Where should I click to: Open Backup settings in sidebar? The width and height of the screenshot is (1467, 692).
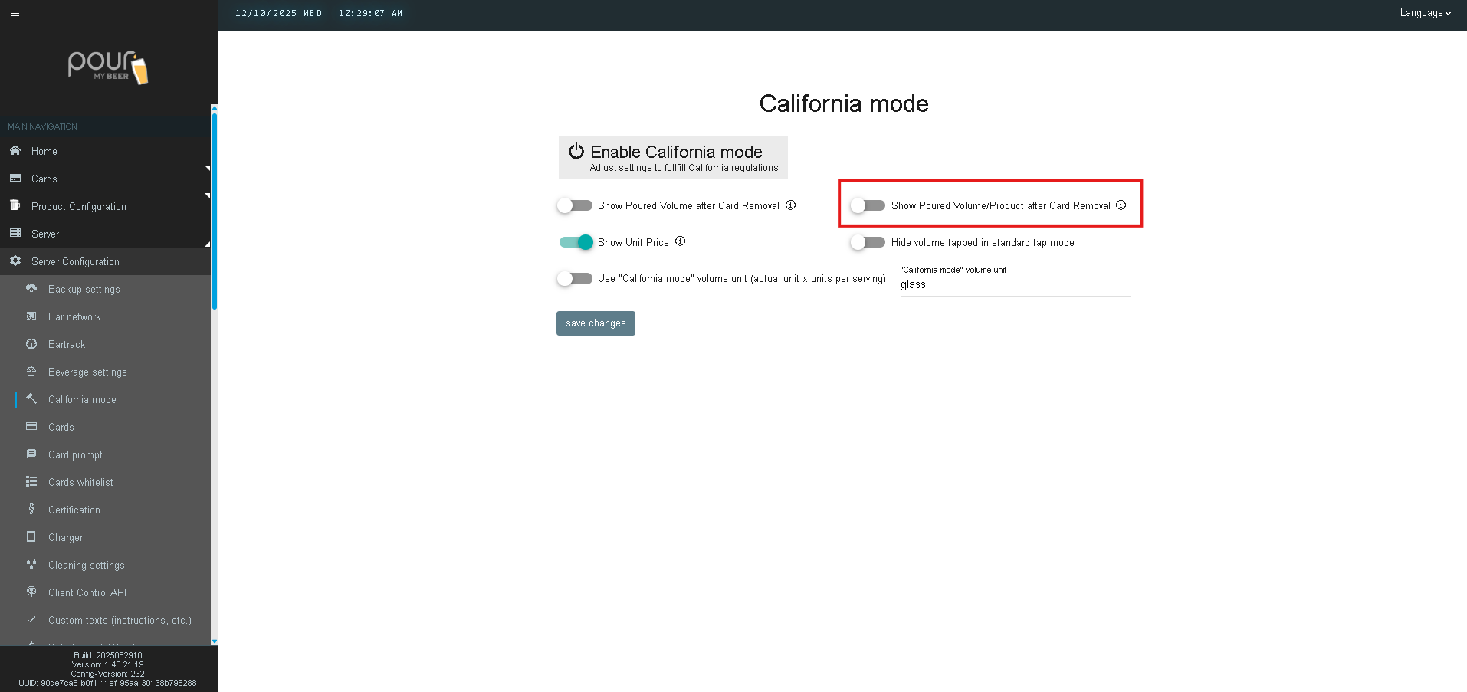84,289
